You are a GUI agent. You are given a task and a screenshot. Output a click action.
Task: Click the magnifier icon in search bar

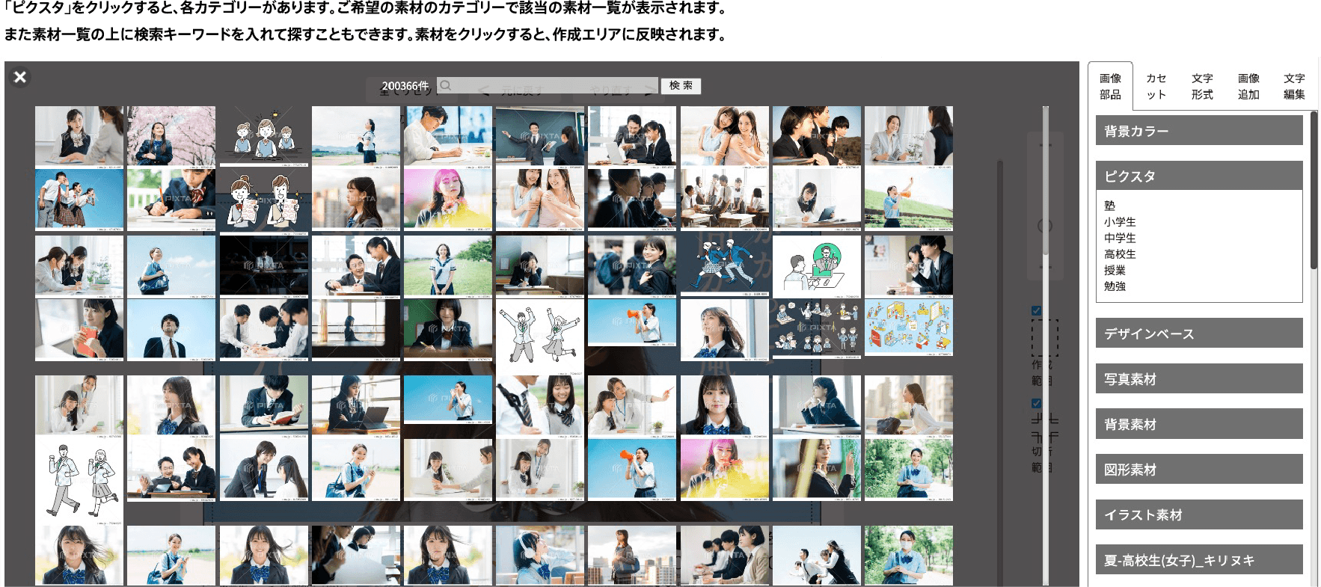(446, 85)
